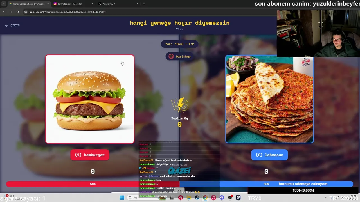Click the Quizei logo watermark link
This screenshot has height=202, width=360.
[x=179, y=170]
